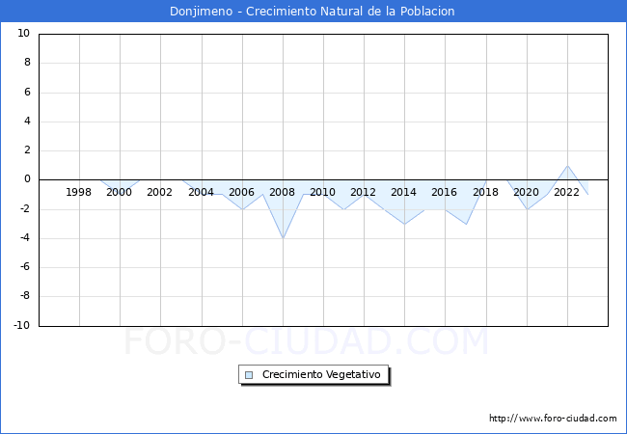The width and height of the screenshot is (627, 434).
Task: Click the 2014 x-axis label
Action: click(403, 192)
